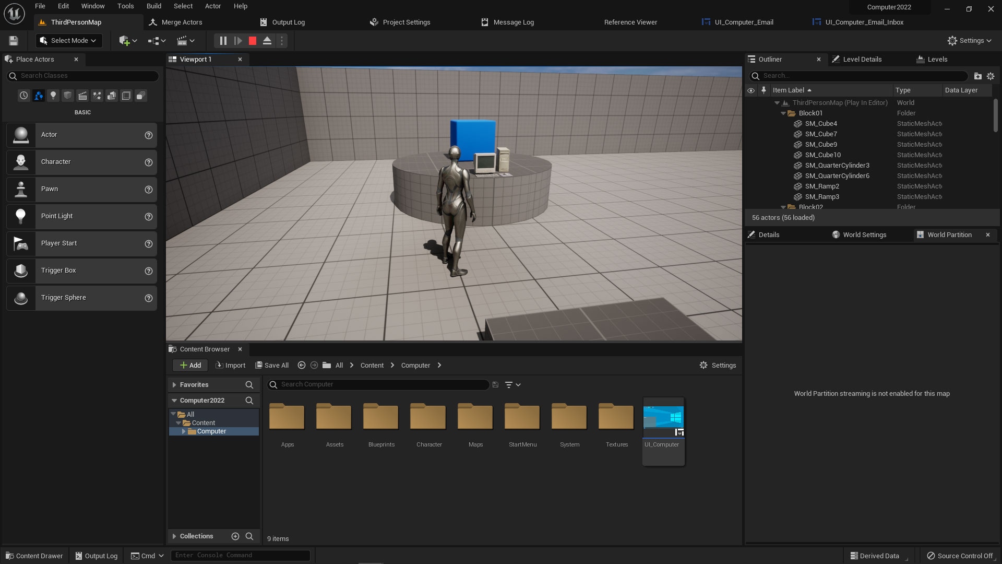Click the Add cinematic toolbar icon
This screenshot has width=1002, height=564.
(183, 40)
